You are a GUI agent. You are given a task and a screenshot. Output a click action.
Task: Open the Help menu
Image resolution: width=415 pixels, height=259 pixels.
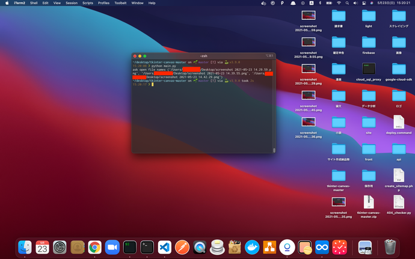point(152,3)
